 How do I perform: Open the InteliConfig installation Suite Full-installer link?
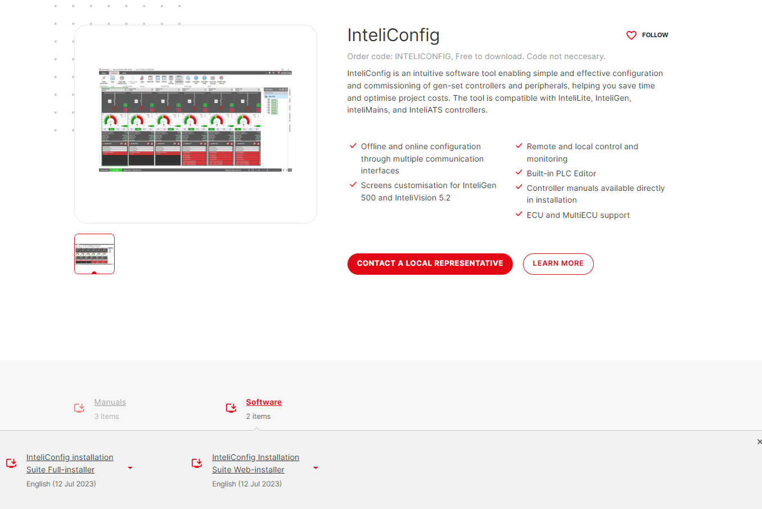coord(70,463)
